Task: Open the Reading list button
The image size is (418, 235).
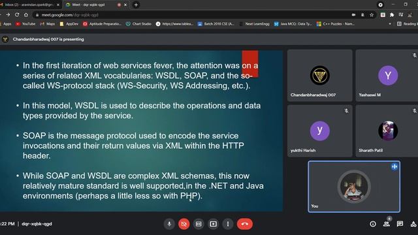Action: 407,24
